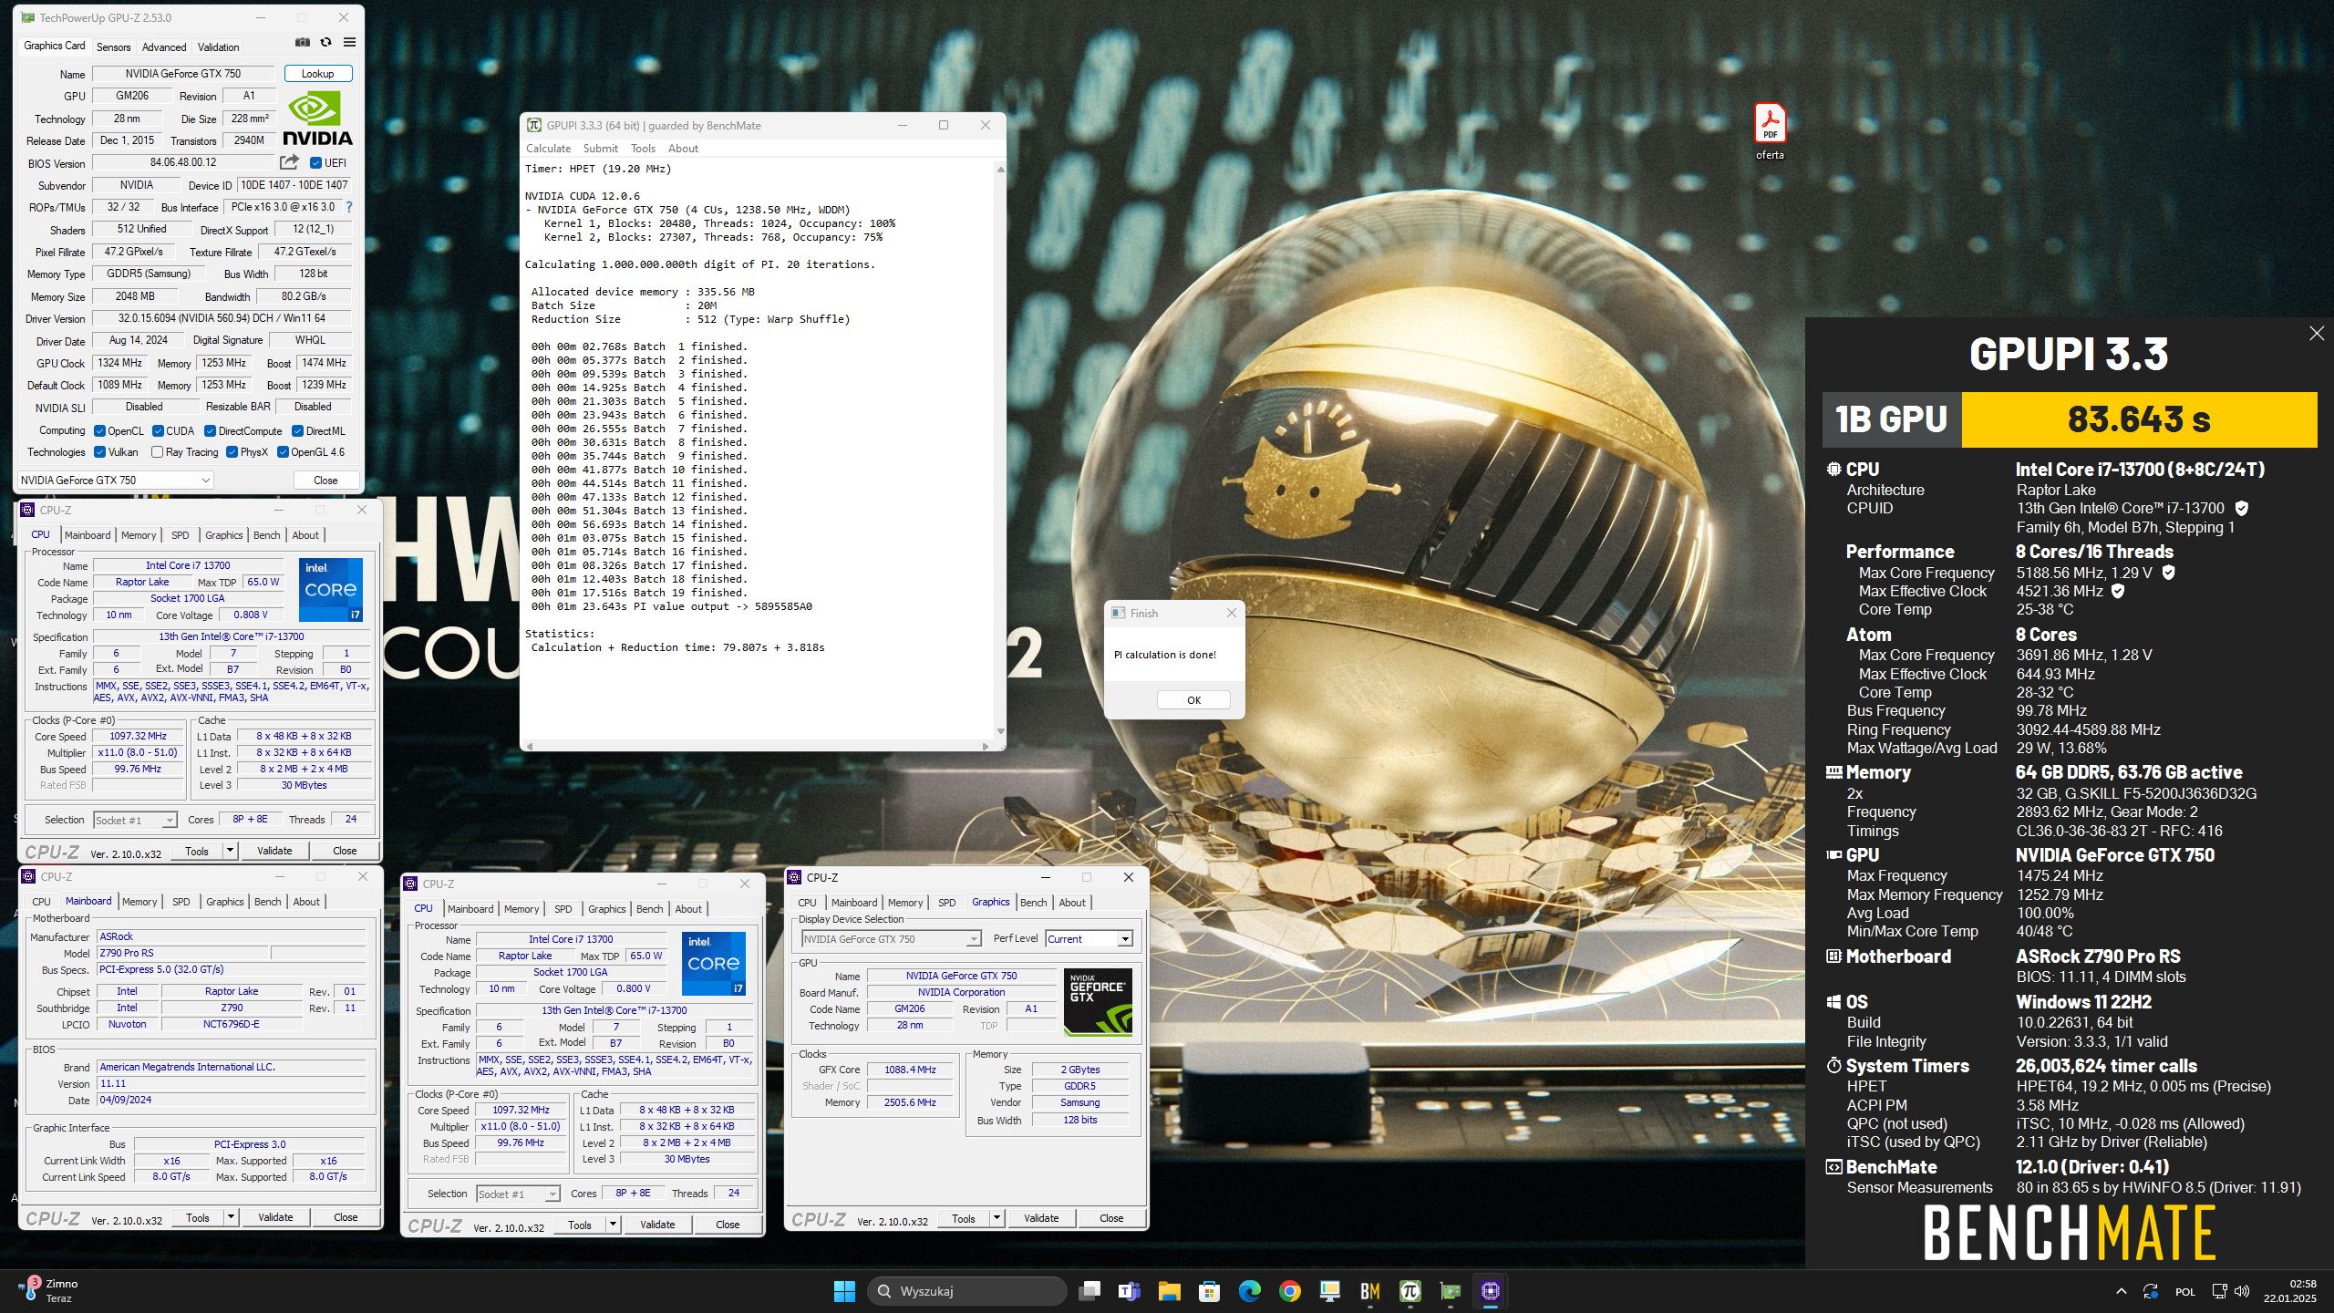Click the BenchMate BM taskbar icon
This screenshot has width=2334, height=1313.
click(1369, 1291)
